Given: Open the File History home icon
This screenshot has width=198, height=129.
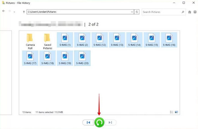Looking at the screenshot, I should point(189,12).
